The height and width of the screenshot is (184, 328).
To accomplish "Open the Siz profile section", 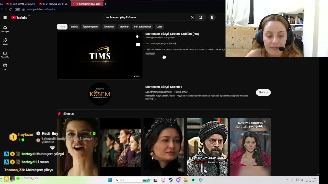I will [5, 67].
